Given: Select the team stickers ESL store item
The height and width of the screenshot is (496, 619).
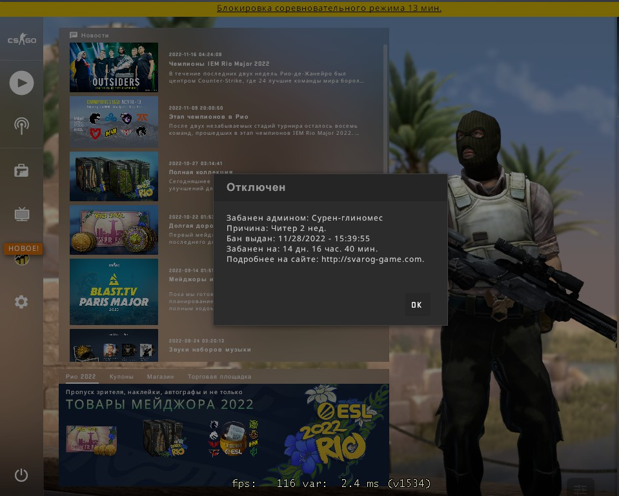Looking at the screenshot, I should 233,438.
